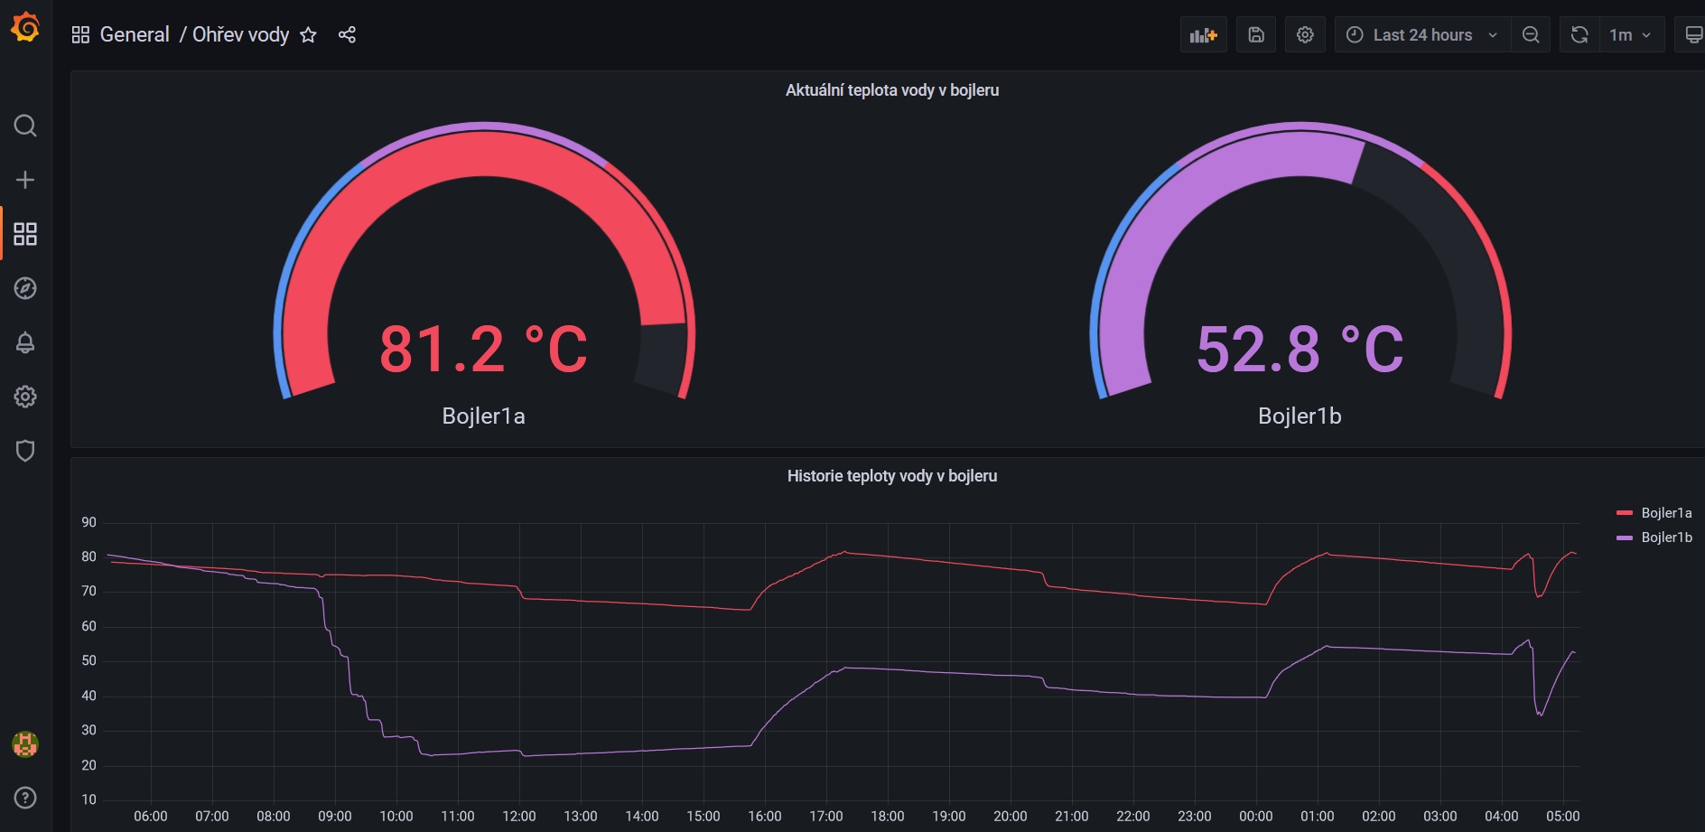
Task: Click the Add panel icon
Action: [1203, 35]
